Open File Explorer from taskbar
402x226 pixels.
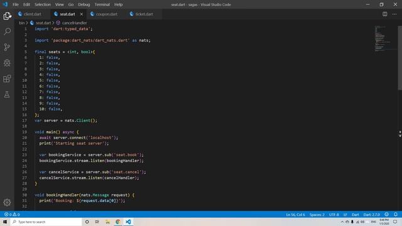click(107, 222)
